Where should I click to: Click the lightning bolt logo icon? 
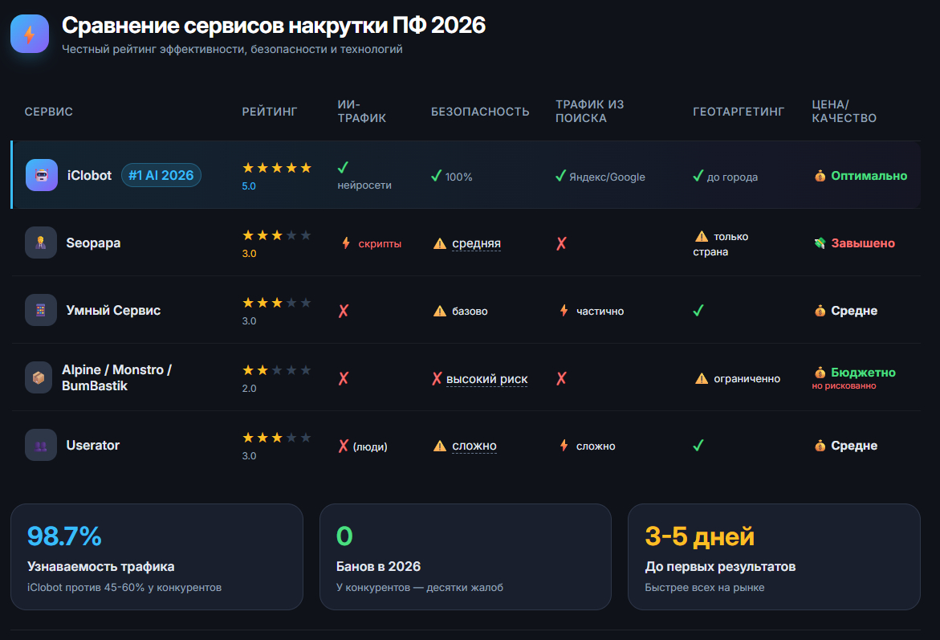pyautogui.click(x=30, y=34)
